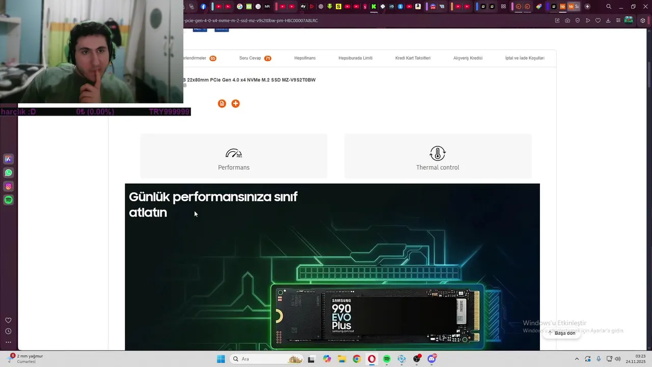Open the Alışveriş Kredisi tab
Viewport: 652px width, 367px height.
[468, 58]
